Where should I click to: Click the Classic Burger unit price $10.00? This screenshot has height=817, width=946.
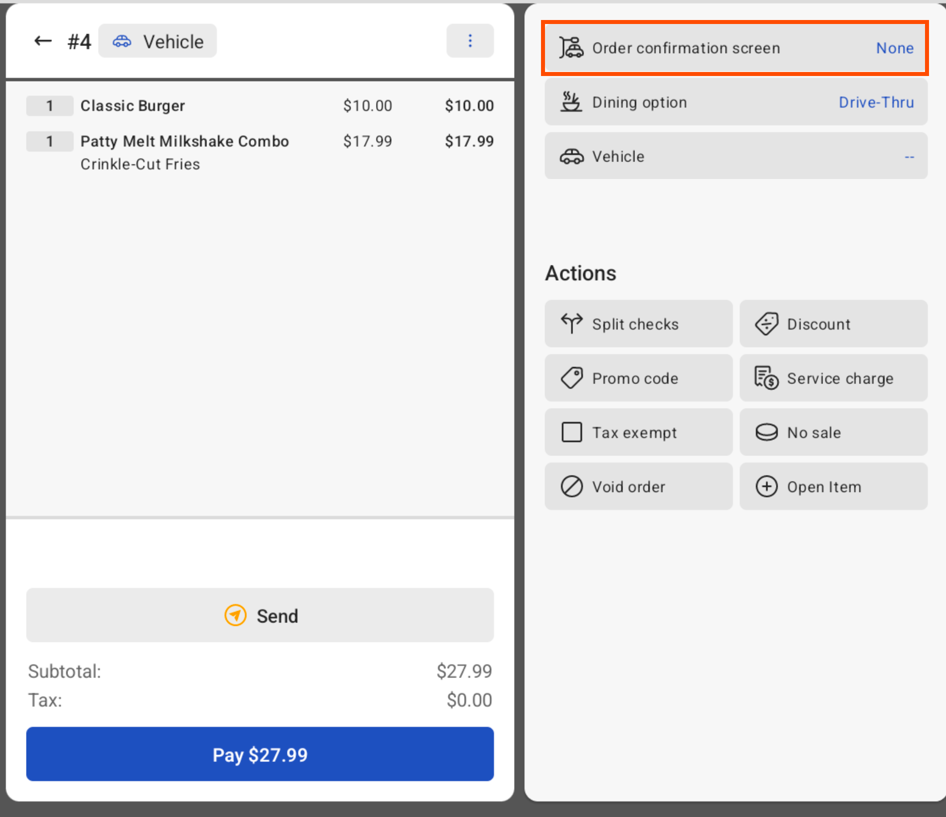[x=367, y=105]
